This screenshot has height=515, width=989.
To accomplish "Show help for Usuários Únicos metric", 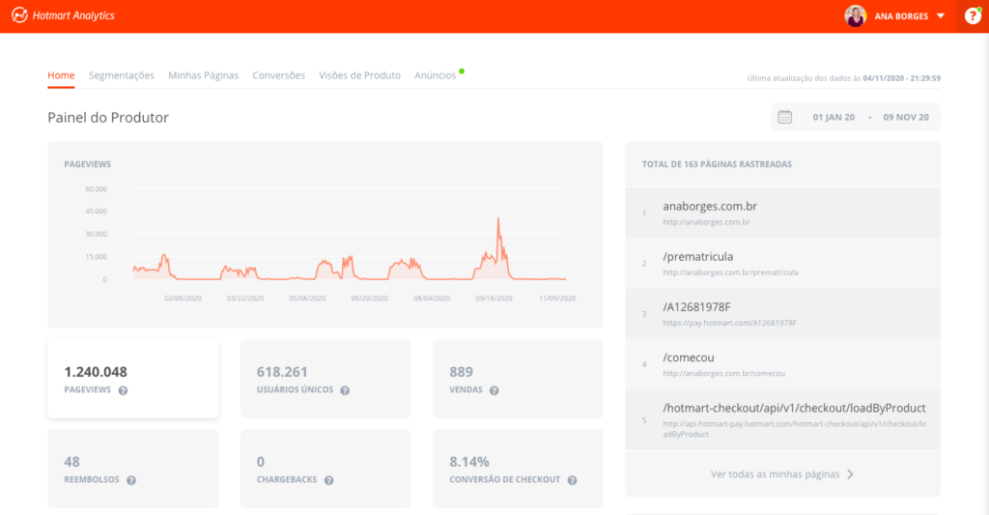I will click(x=345, y=390).
